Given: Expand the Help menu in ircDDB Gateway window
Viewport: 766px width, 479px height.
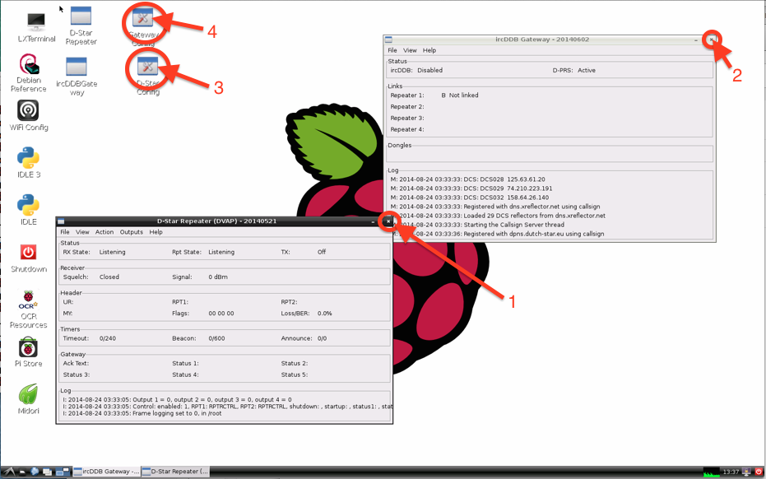Looking at the screenshot, I should tap(429, 50).
